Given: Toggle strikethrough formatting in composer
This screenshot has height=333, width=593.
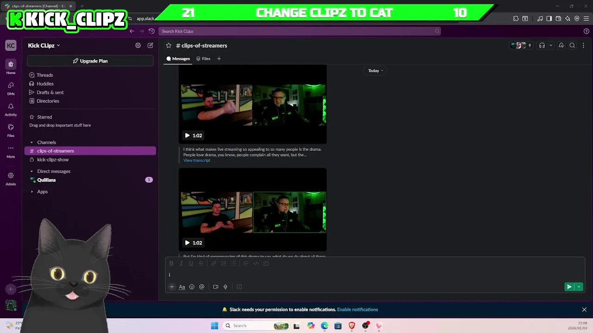Looking at the screenshot, I should [x=201, y=263].
